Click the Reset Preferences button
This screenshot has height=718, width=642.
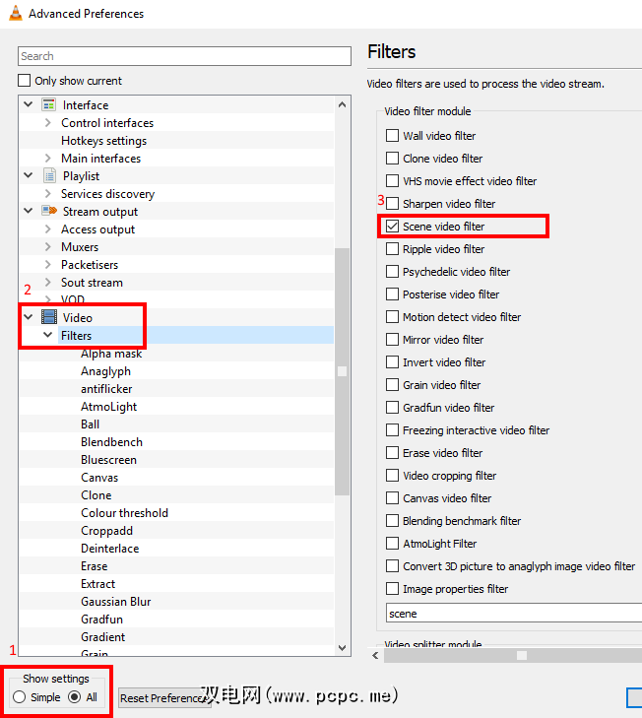[x=162, y=698]
